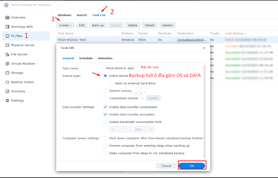Click the Settings gear icon
The image size is (278, 178).
pos(7,101)
